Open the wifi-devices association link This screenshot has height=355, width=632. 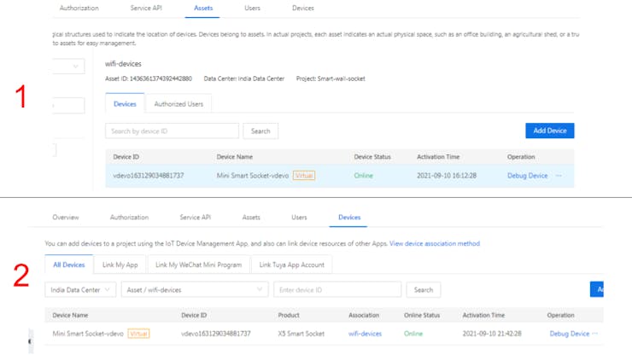365,334
